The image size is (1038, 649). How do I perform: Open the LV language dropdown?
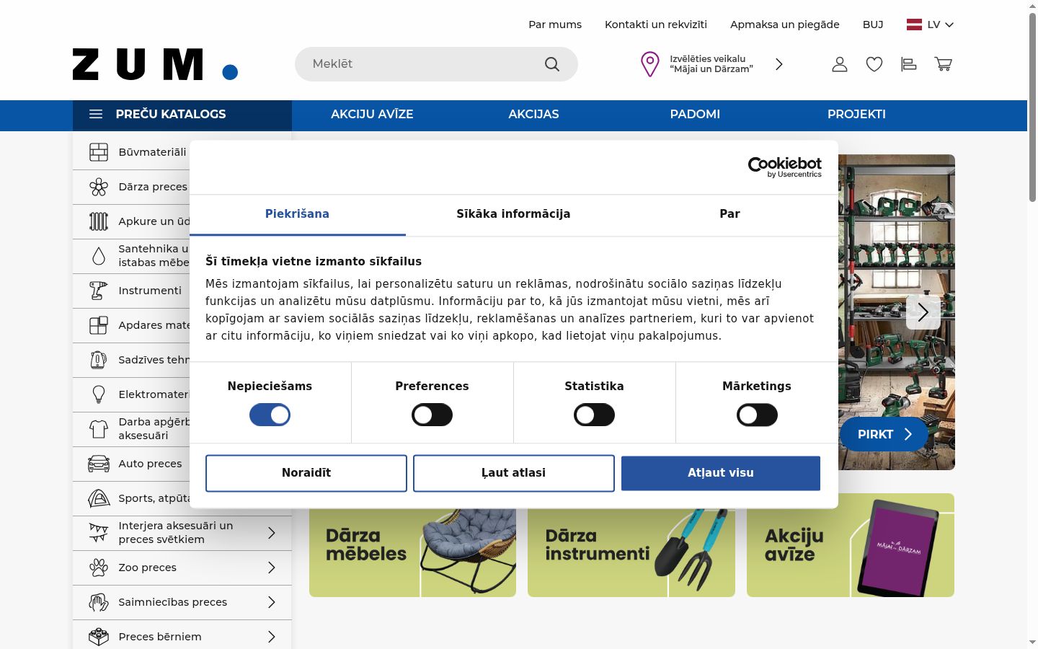click(930, 25)
